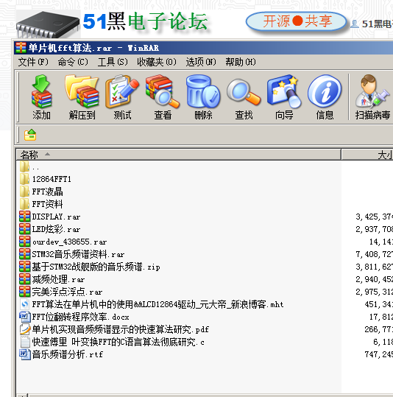Click the 测试 (Test) toolbar icon
Image resolution: width=393 pixels, height=397 pixels.
pyautogui.click(x=122, y=91)
